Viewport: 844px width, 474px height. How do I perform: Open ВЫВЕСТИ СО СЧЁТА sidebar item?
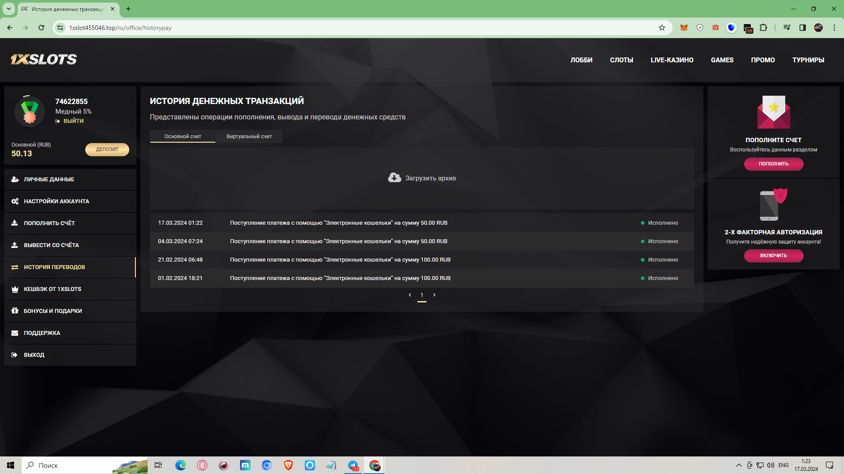[51, 245]
